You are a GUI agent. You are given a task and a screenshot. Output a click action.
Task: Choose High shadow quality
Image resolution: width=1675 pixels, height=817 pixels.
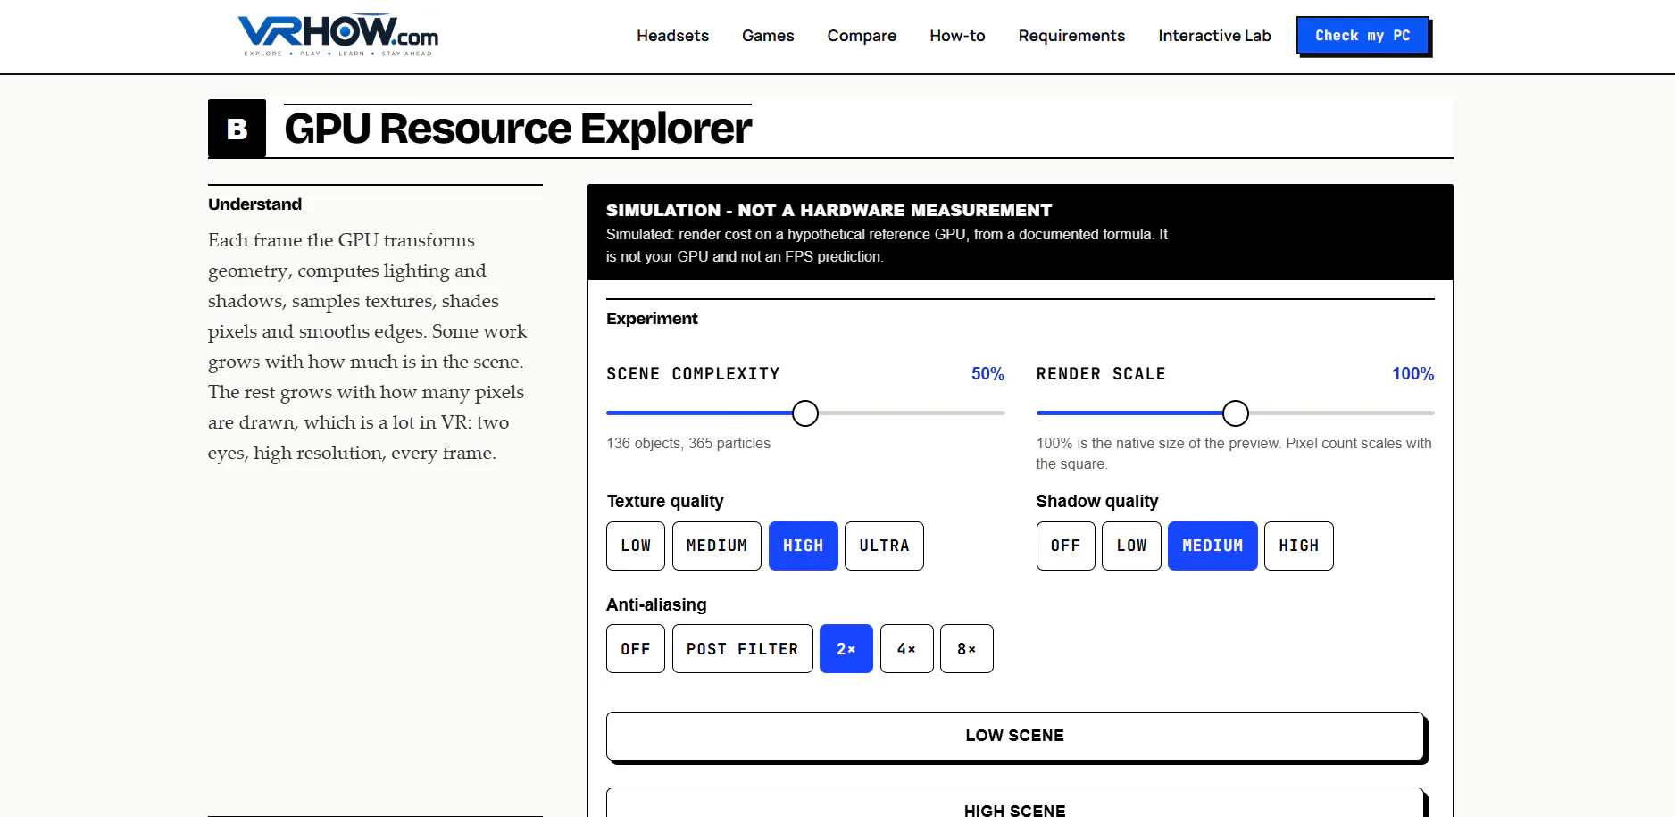coord(1299,546)
